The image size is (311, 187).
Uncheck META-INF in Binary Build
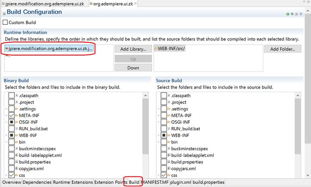coord(11,115)
